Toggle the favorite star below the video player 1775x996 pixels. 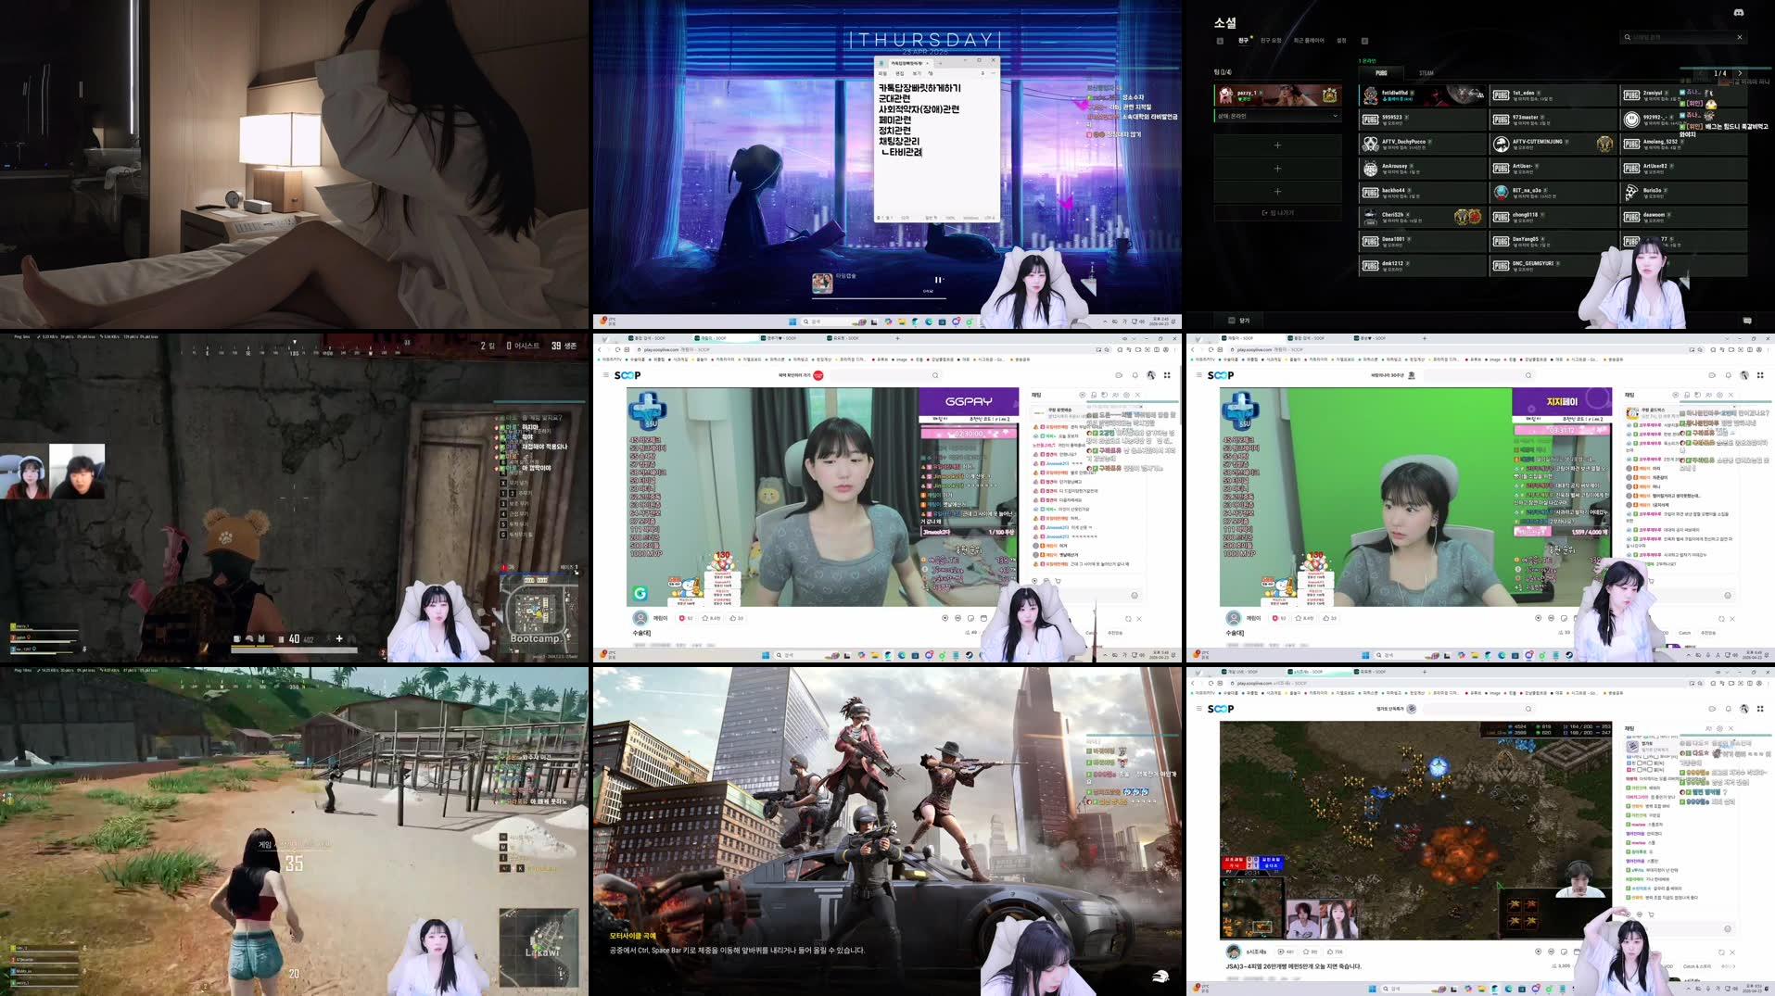click(x=705, y=618)
